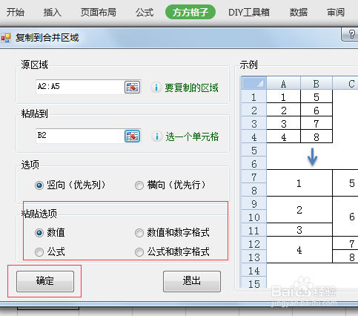Click the paste-to field containing B2
This screenshot has height=316, width=358.
[80, 136]
